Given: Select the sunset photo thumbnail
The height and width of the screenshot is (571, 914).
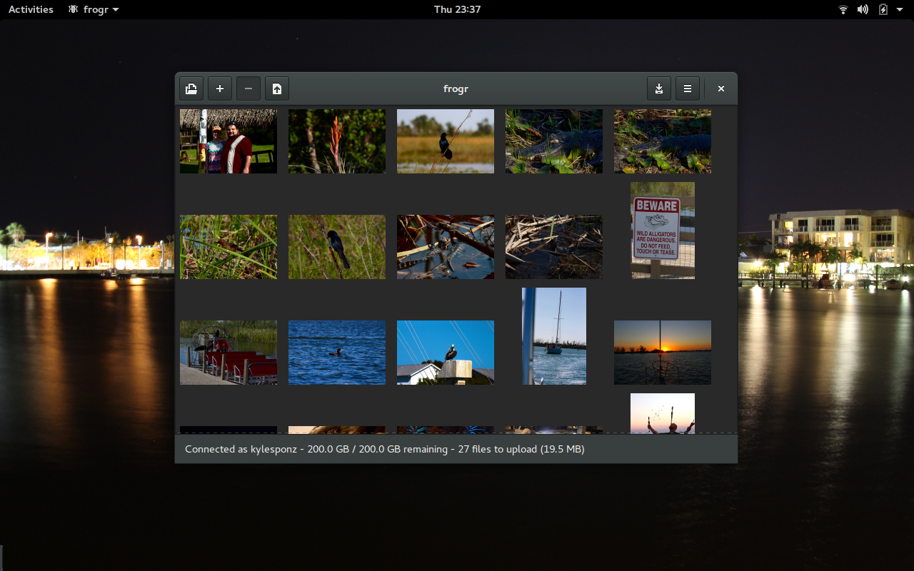Looking at the screenshot, I should click(x=662, y=352).
